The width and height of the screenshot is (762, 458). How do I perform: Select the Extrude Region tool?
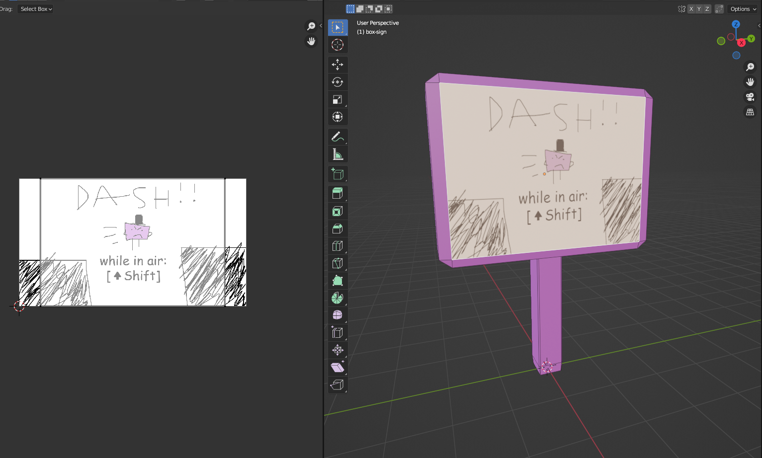pos(338,194)
